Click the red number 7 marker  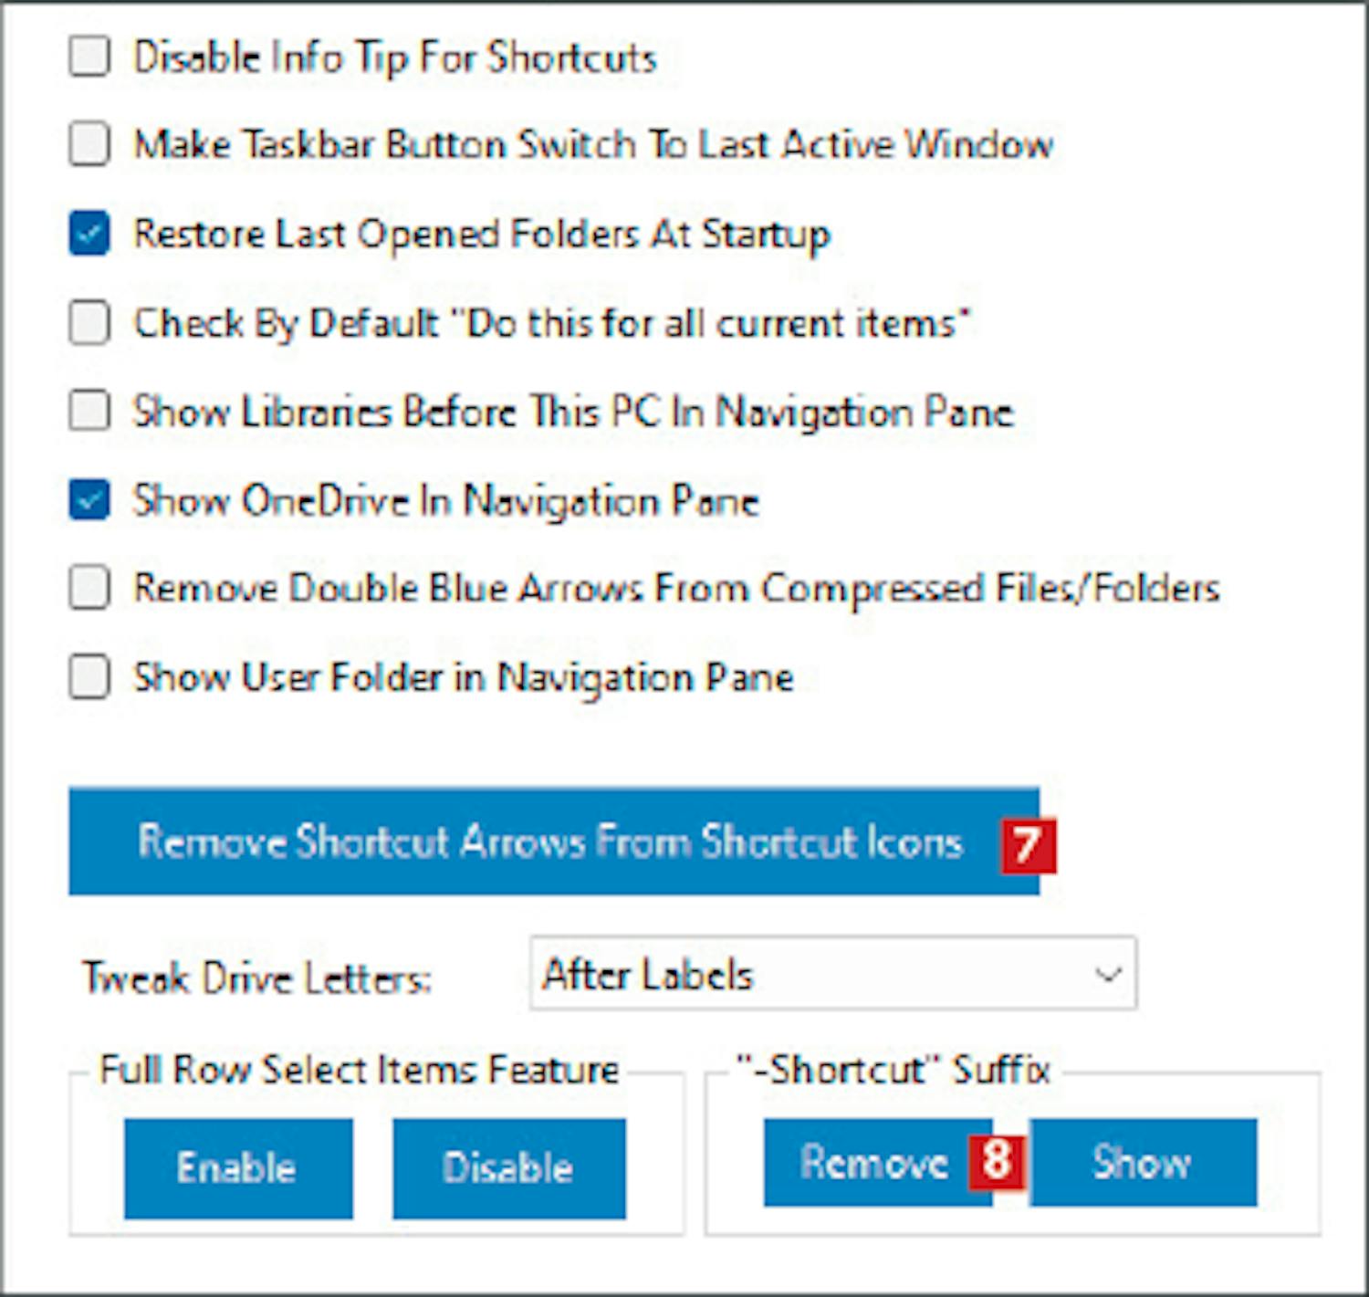1028,844
